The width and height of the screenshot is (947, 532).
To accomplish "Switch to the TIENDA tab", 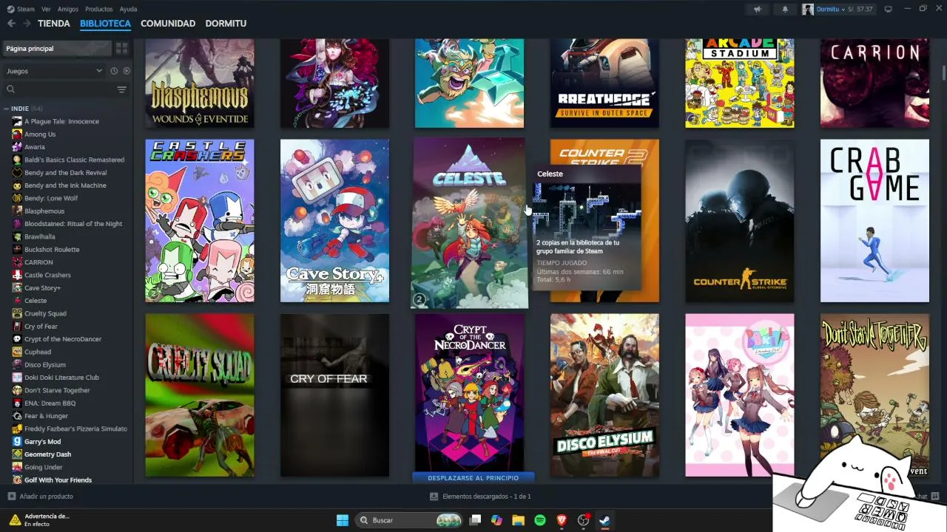I will (54, 24).
